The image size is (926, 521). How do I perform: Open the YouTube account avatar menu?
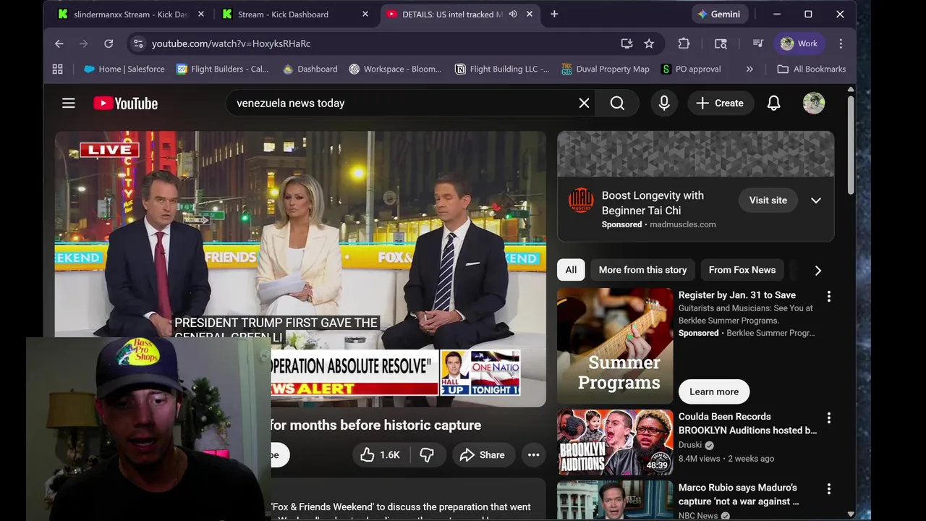[814, 103]
